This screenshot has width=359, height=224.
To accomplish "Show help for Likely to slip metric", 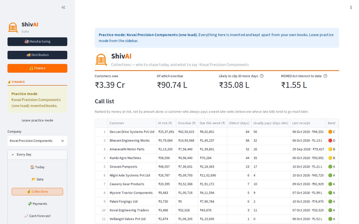I will click(262, 76).
